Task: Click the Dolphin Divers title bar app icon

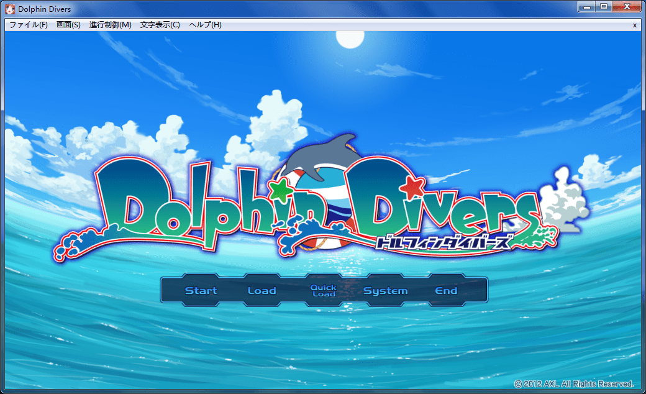Action: (10, 9)
